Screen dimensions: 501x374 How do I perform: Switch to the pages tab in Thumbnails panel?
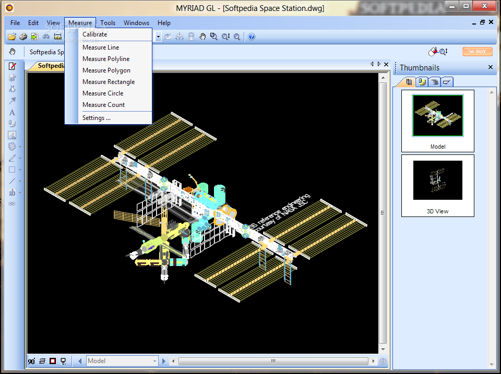click(x=409, y=82)
